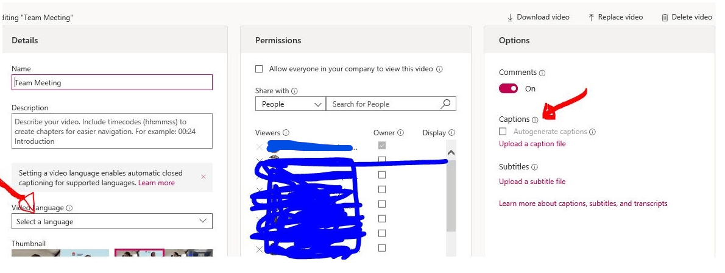The image size is (725, 273).
Task: Click the info icon beside Video Language
Action: click(x=69, y=208)
